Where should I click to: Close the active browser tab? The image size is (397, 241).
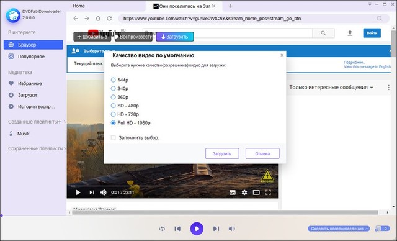pyautogui.click(x=213, y=6)
